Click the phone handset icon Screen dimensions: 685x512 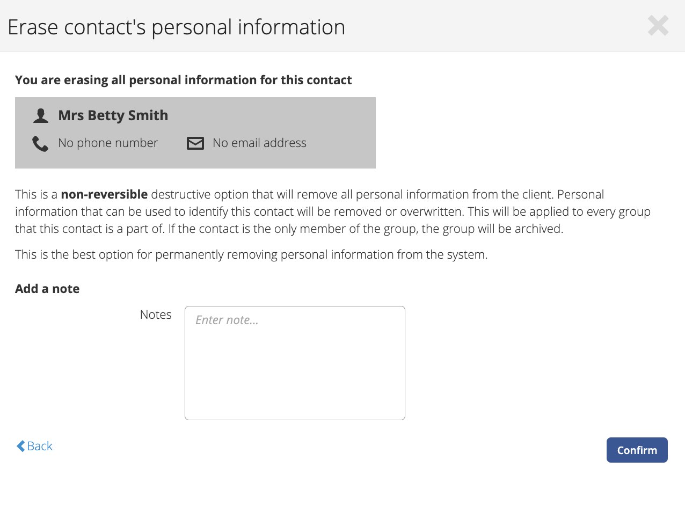point(40,144)
